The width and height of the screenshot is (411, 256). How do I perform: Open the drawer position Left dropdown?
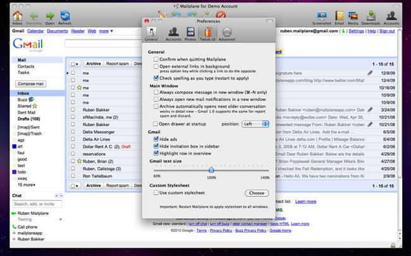click(x=255, y=124)
